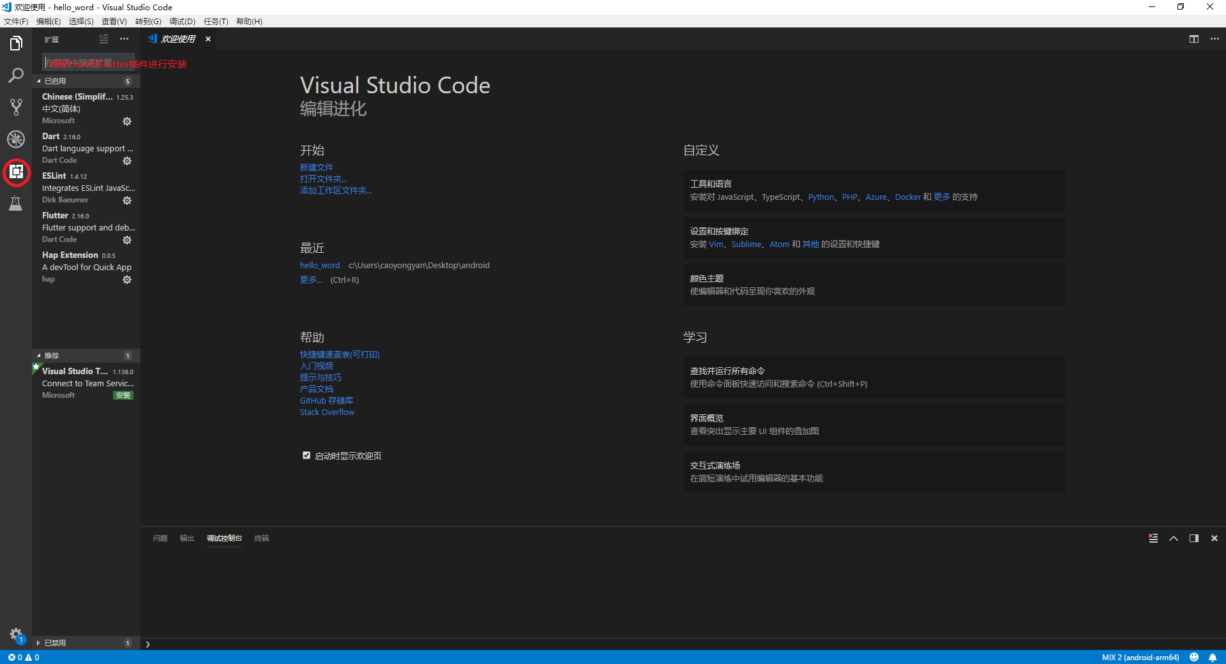Open the Manage gear at activity bar bottom
Image resolution: width=1226 pixels, height=664 pixels.
pos(16,634)
